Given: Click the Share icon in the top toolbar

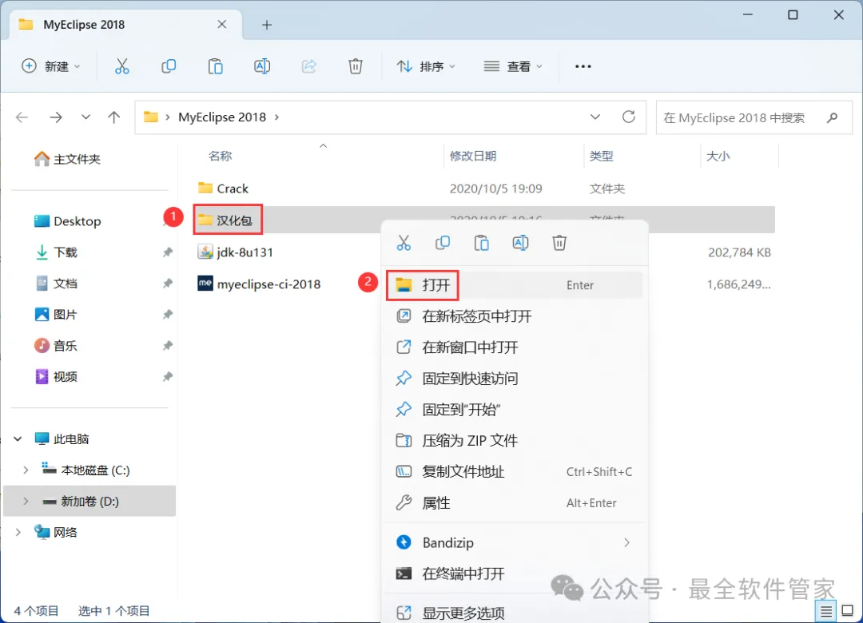Looking at the screenshot, I should (x=308, y=66).
